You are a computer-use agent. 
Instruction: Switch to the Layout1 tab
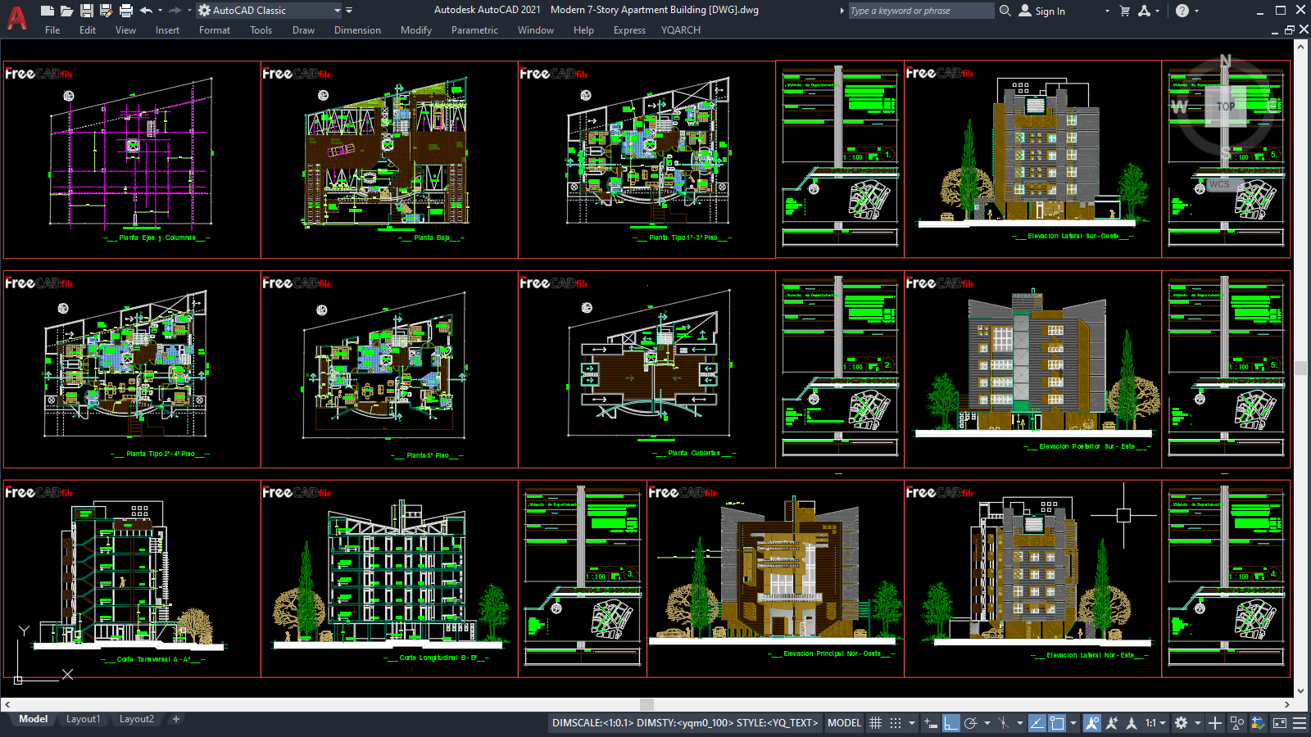[x=83, y=719]
